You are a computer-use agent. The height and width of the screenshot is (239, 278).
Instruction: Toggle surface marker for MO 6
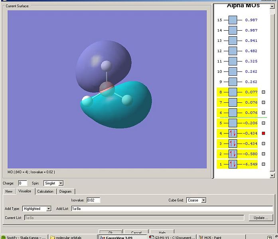coord(264,113)
